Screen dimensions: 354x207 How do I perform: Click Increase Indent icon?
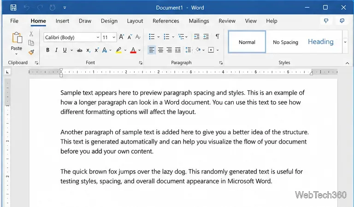(x=206, y=36)
